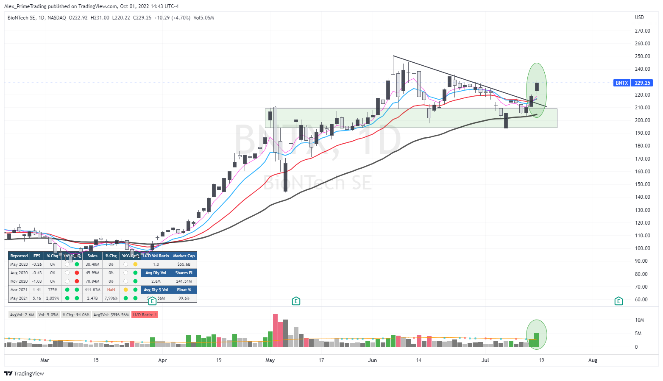Viewport: 663px width, 381px height.
Task: Click the 375% EPS change cell
Action: 53,289
